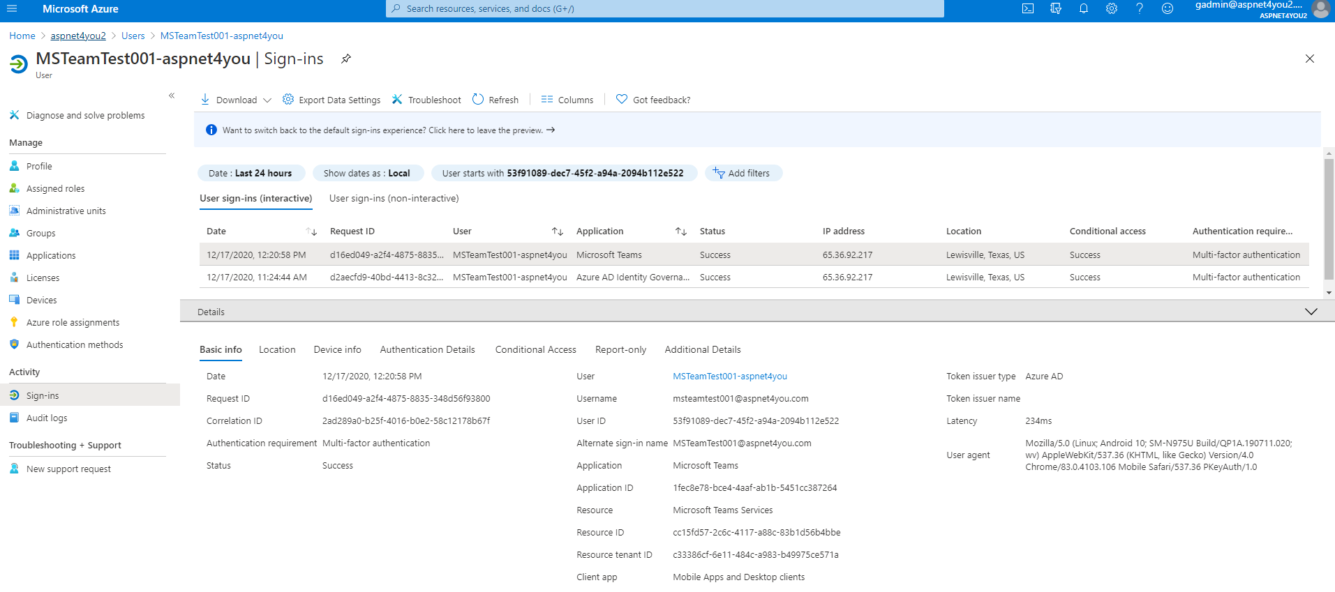Click the account avatar picture
Viewport: 1335px width, 592px height.
coord(1320,9)
